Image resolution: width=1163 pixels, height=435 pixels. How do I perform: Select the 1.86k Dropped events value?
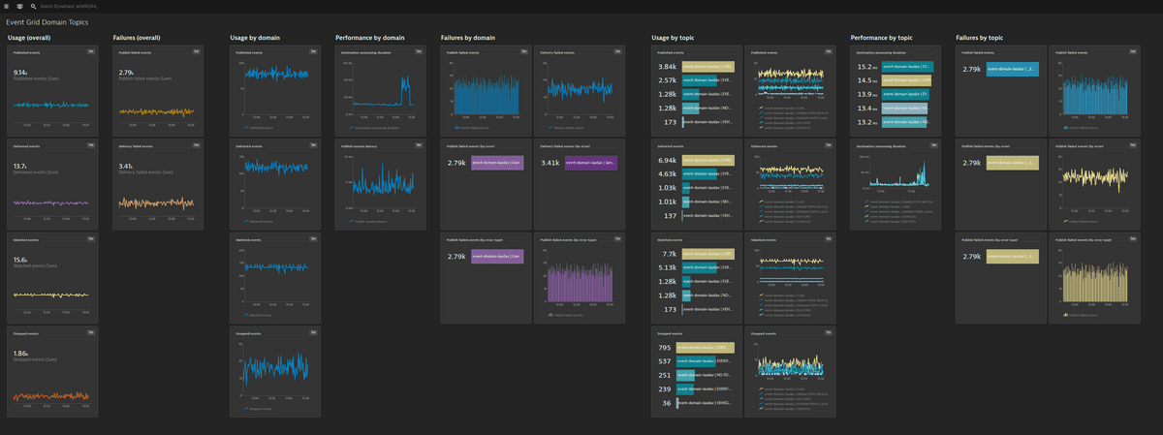[19, 353]
